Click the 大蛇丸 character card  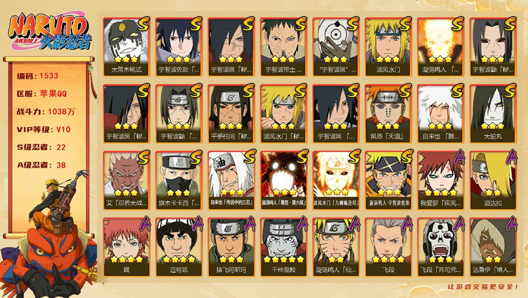pyautogui.click(x=493, y=114)
